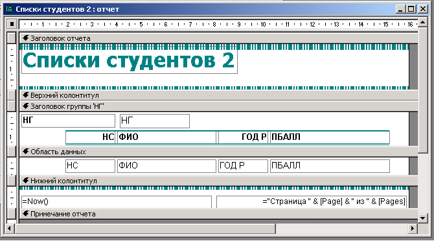Close the report design window

click(x=423, y=9)
